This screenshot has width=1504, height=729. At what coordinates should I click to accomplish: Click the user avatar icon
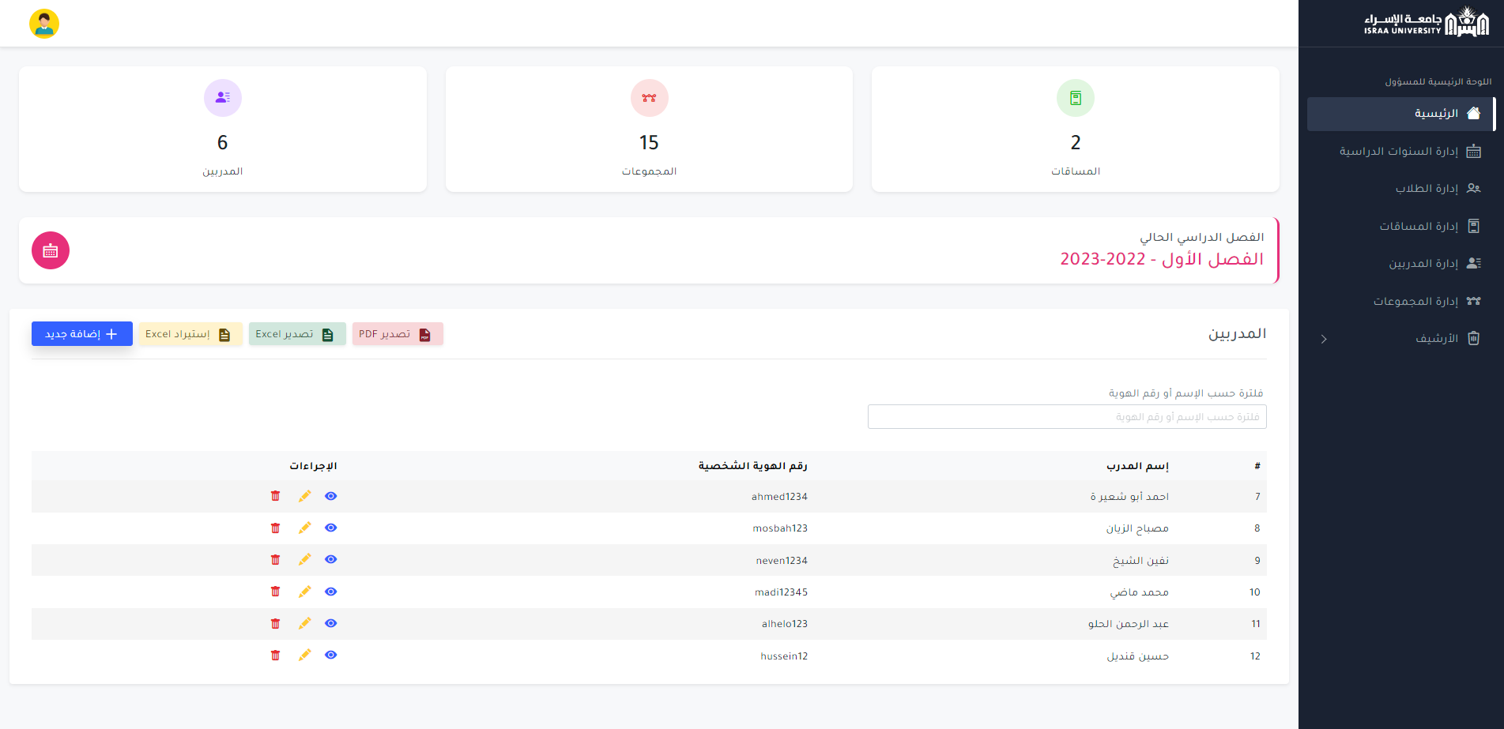[x=44, y=24]
